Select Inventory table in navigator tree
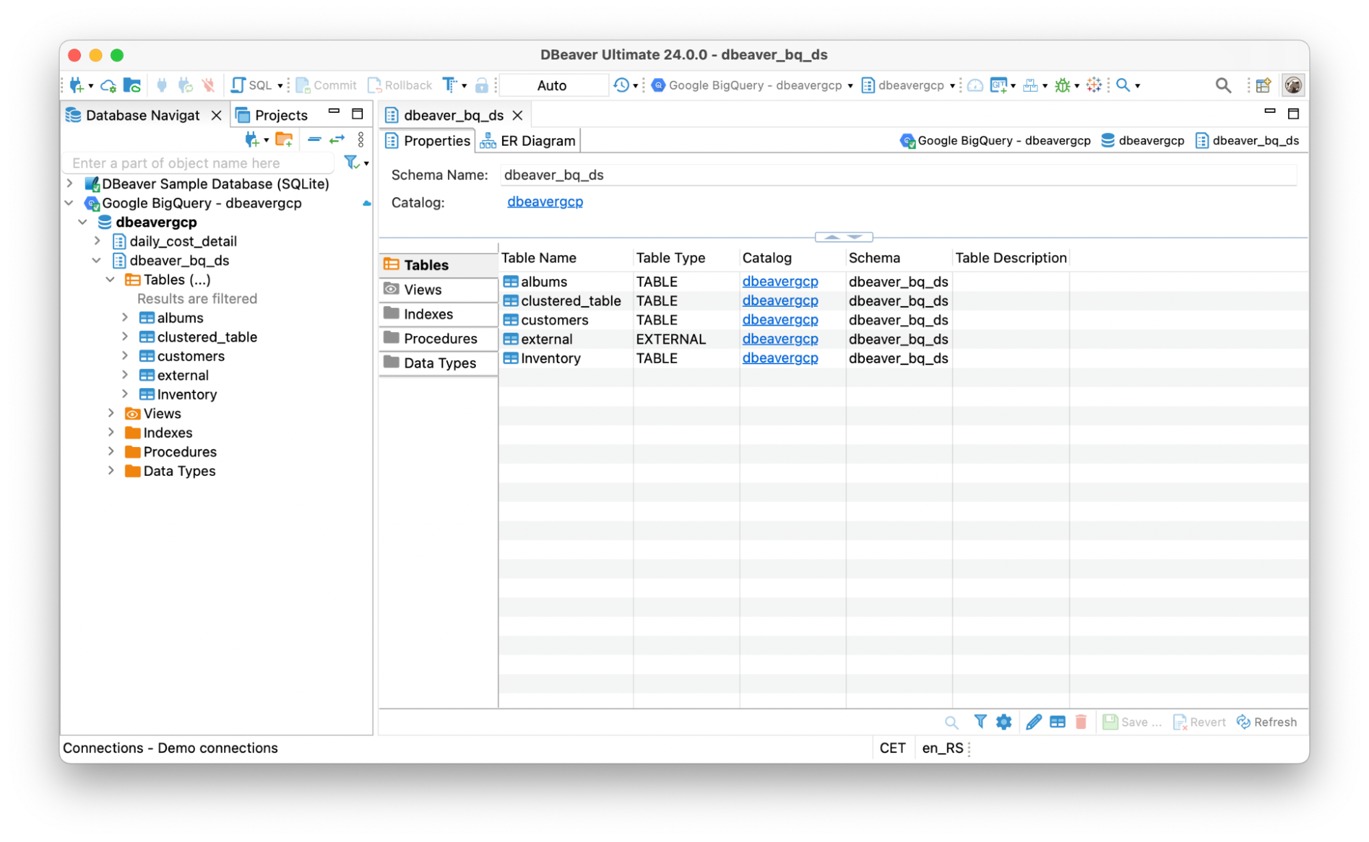 [x=186, y=394]
